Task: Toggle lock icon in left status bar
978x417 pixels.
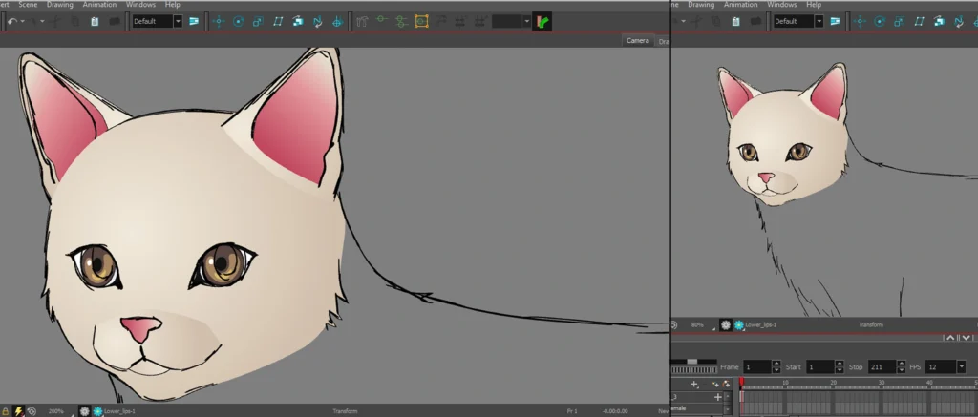Action: [6, 411]
